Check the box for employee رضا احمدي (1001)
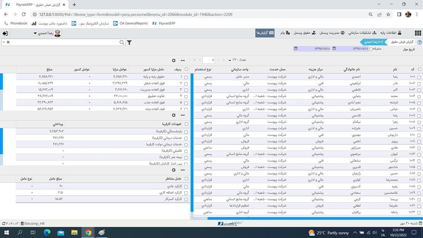 click(x=419, y=76)
